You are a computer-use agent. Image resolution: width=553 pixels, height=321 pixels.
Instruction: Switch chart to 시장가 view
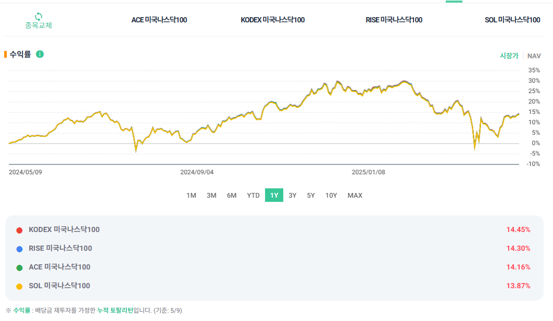(509, 56)
